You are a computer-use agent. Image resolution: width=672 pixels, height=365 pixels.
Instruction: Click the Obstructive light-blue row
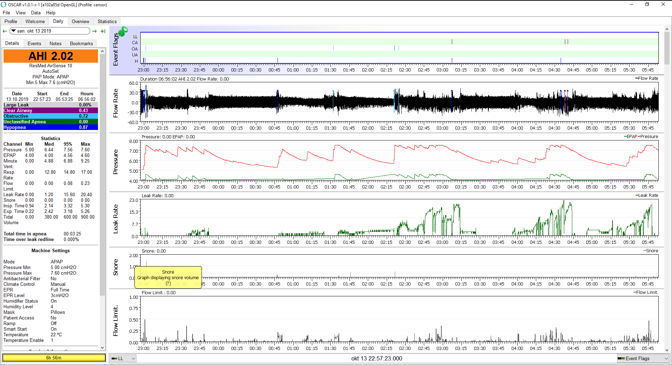click(x=51, y=116)
